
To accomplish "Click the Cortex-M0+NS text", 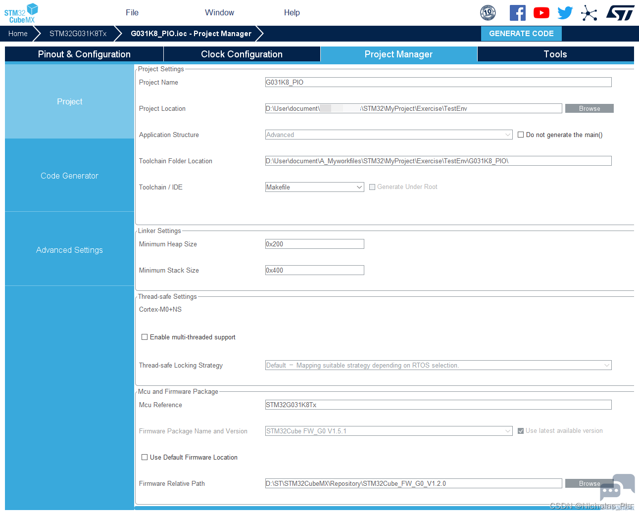I will (160, 309).
